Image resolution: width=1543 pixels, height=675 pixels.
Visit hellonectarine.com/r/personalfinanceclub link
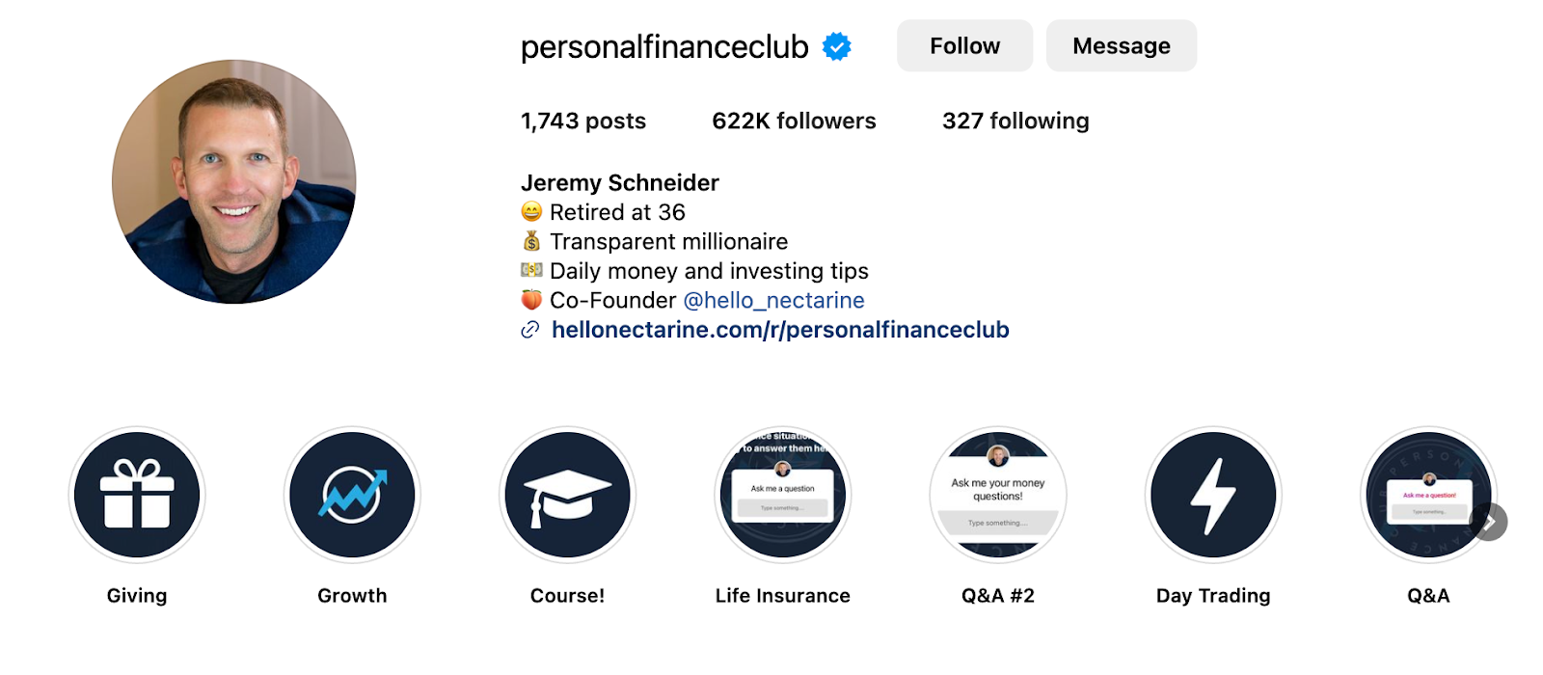coord(778,330)
